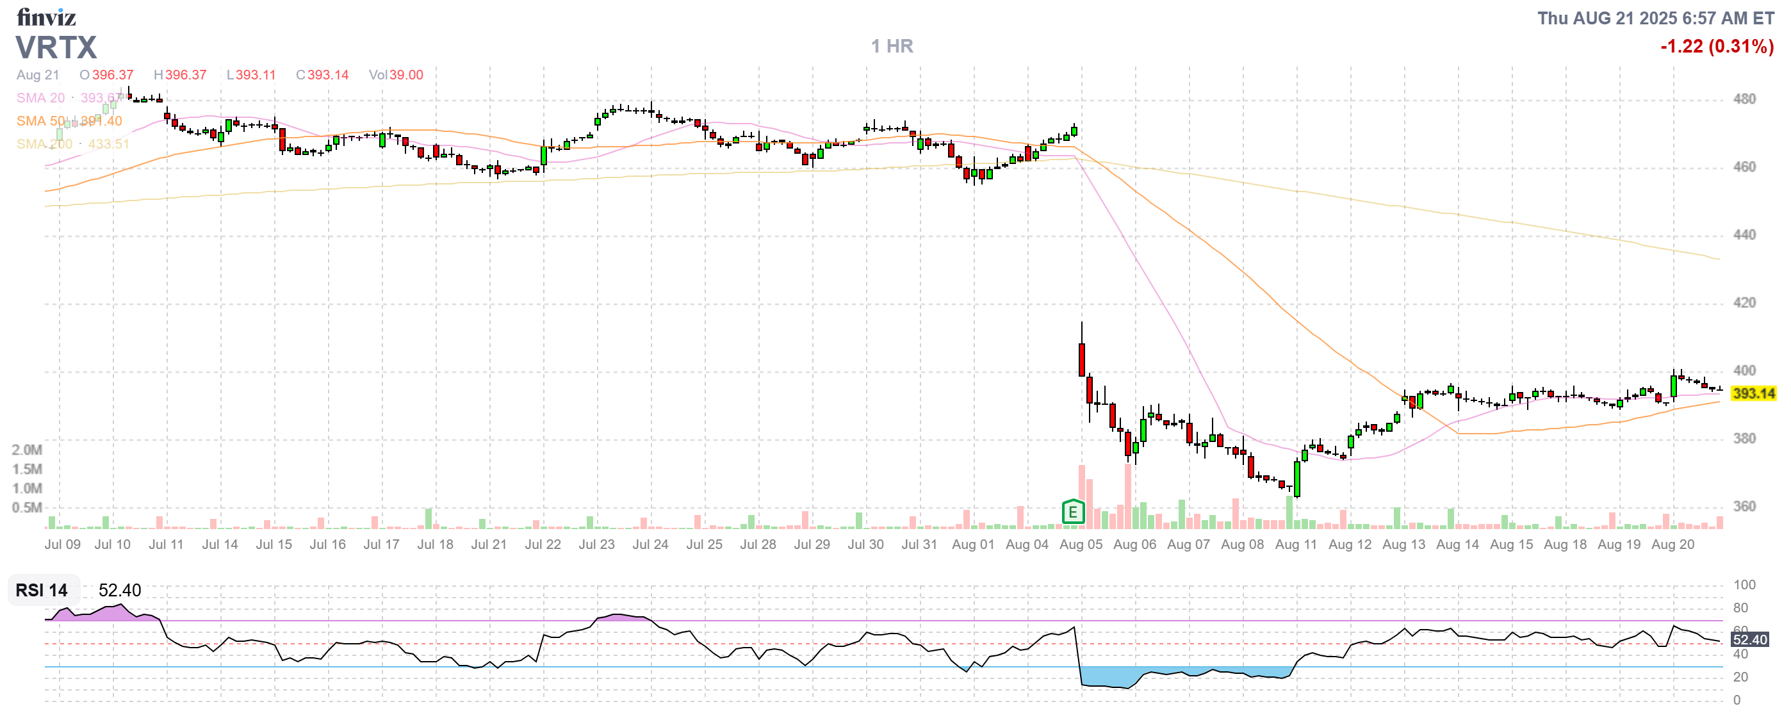Click the VRTX ticker symbol title
The width and height of the screenshot is (1791, 720).
pos(56,48)
